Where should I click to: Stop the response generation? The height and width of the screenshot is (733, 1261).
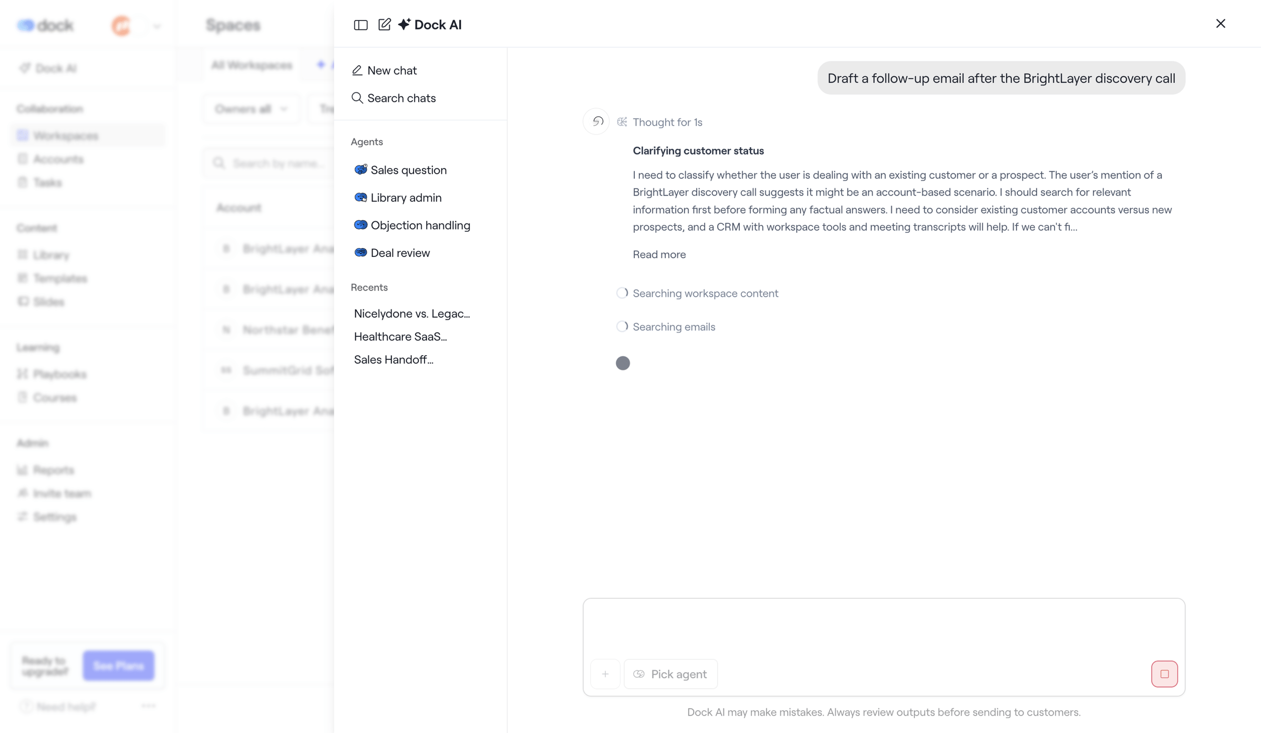click(x=1164, y=674)
